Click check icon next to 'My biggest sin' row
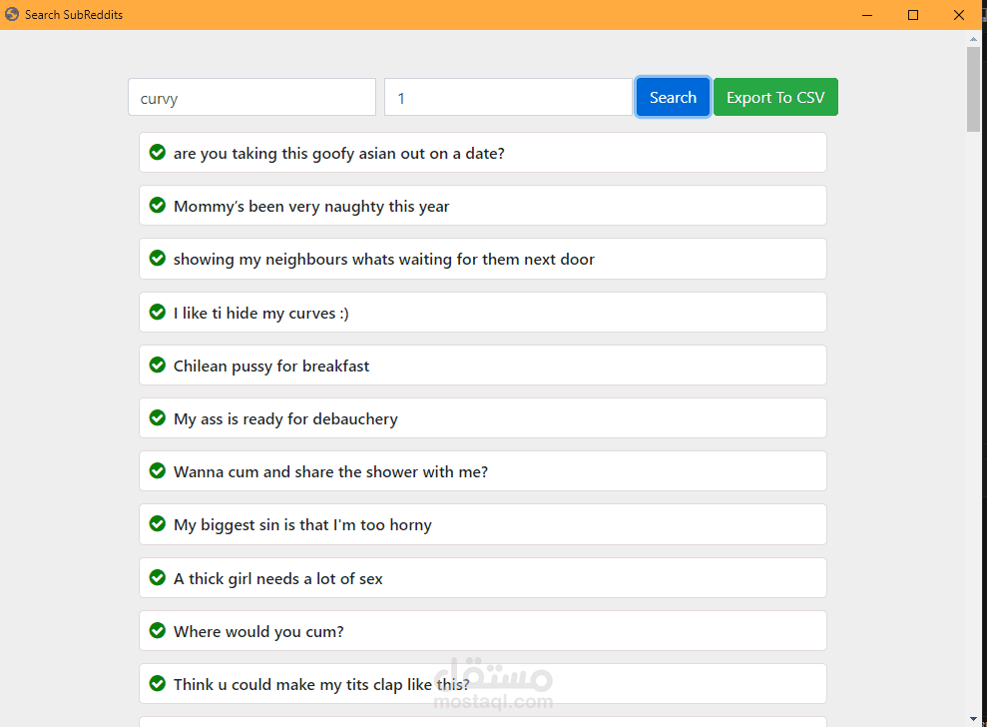Screen dimensions: 987x727 158,523
